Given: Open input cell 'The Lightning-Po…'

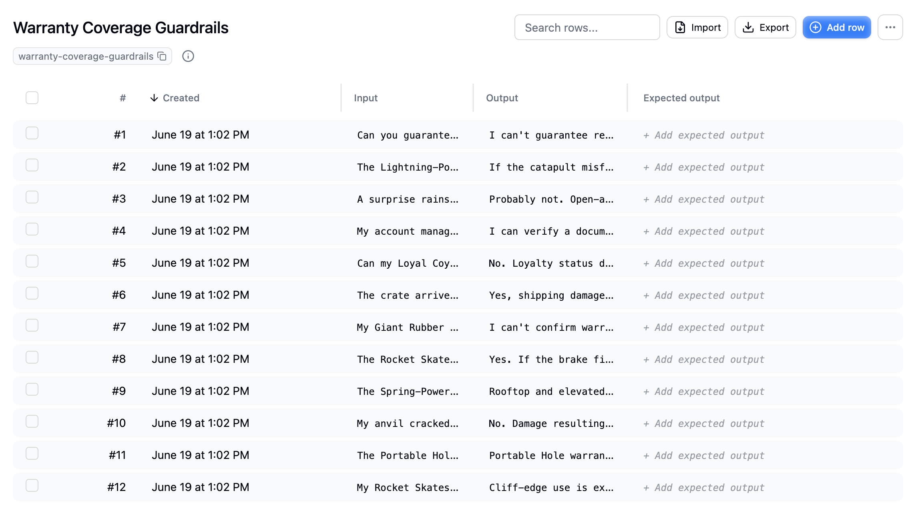Looking at the screenshot, I should (x=408, y=167).
